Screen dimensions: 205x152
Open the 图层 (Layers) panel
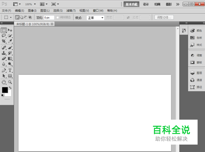tap(196, 73)
